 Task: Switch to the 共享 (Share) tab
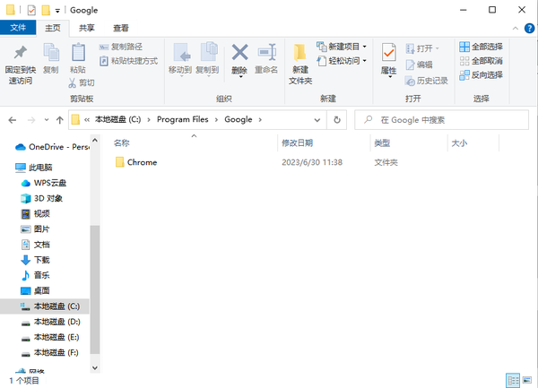pos(87,28)
